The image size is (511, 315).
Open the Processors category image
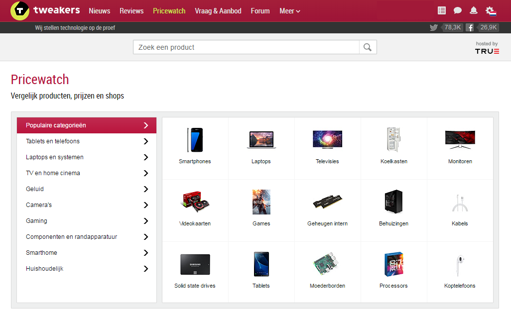[x=393, y=264]
